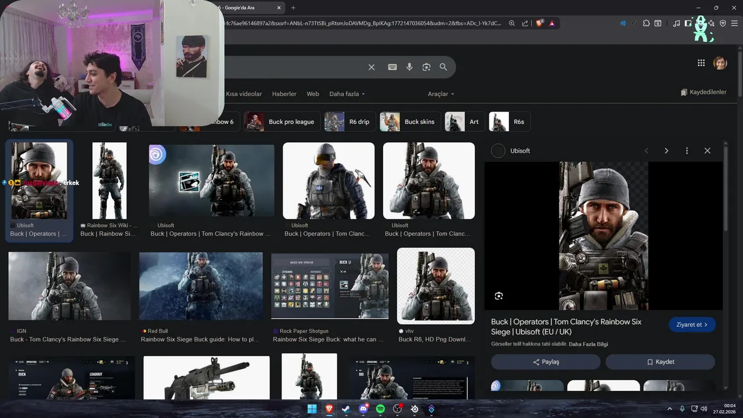Click the large Buck preview image
Viewport: 743px width, 418px height.
(604, 236)
